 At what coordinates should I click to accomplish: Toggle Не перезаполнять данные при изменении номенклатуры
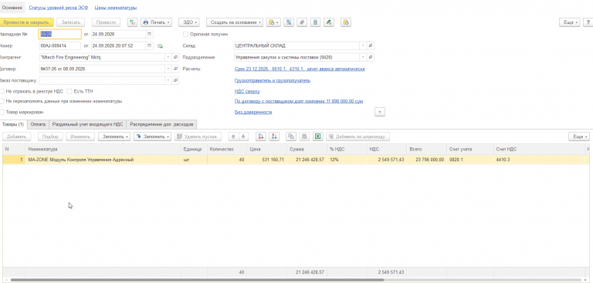[2, 101]
